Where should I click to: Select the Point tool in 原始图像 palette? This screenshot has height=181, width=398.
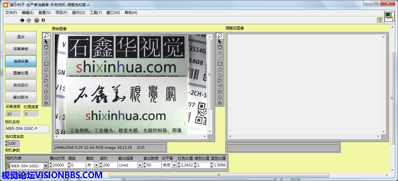point(46,52)
